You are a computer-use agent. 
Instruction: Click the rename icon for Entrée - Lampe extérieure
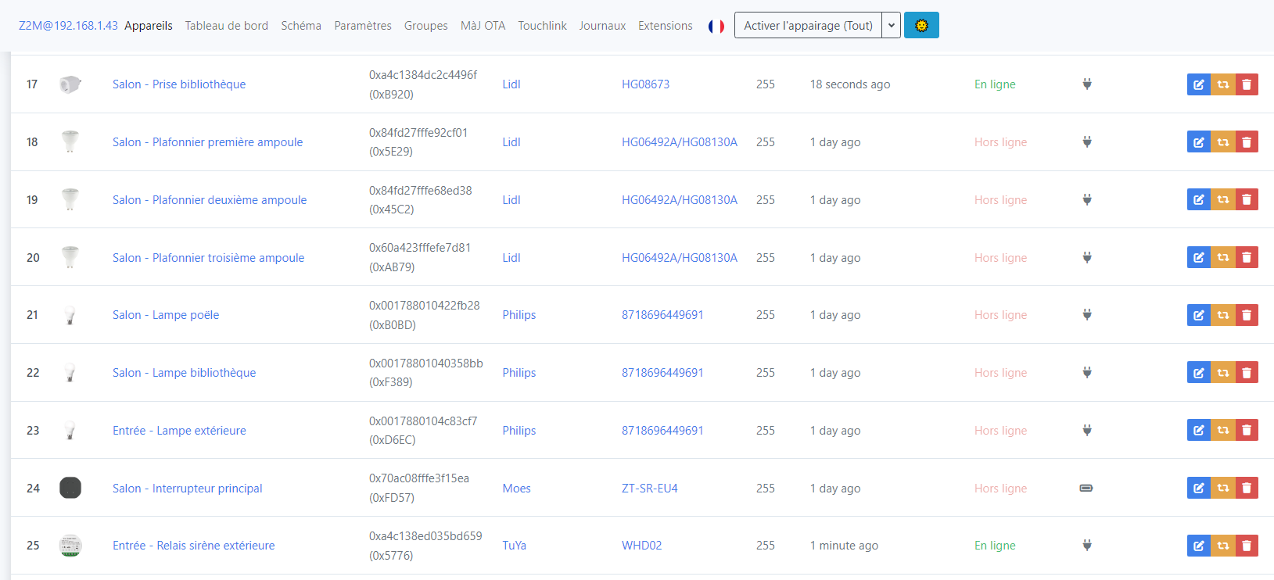(1198, 431)
